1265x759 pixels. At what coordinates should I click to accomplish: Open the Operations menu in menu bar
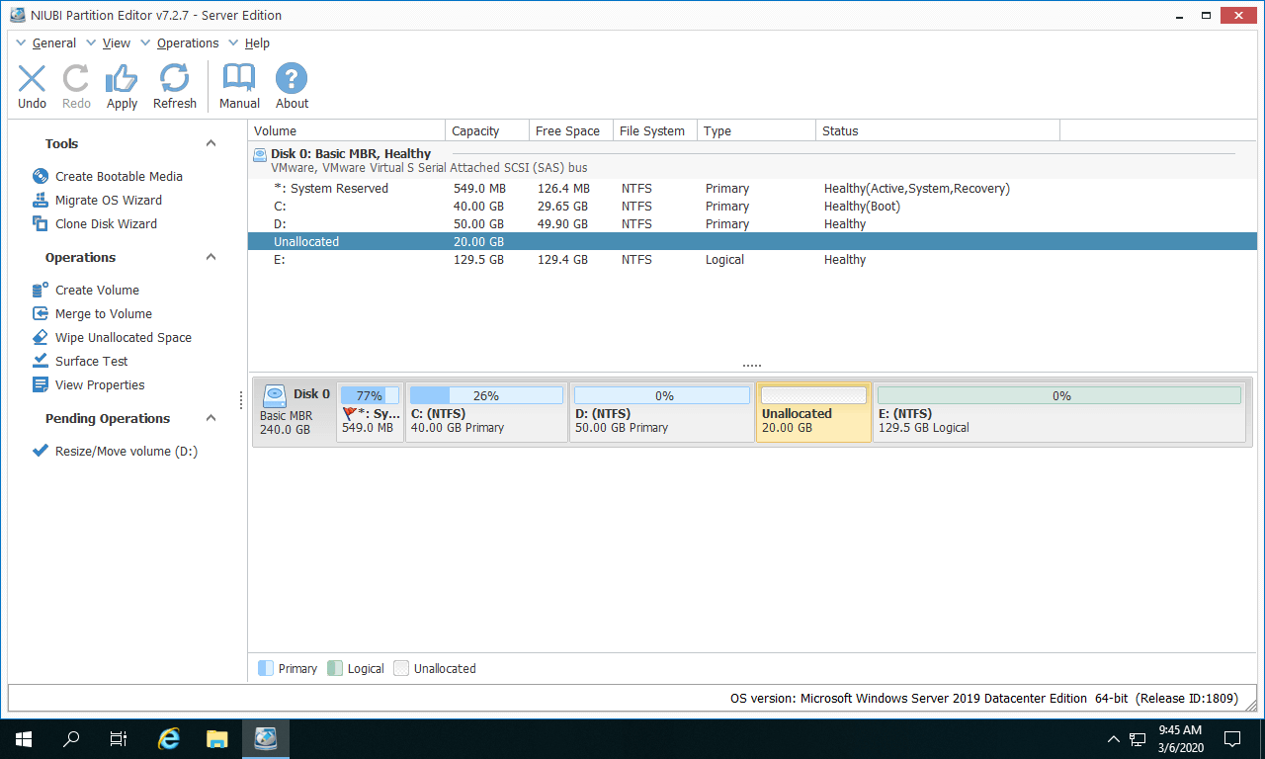pos(187,43)
